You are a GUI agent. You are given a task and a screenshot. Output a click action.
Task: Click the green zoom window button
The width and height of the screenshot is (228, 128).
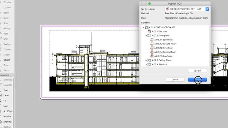149,4
